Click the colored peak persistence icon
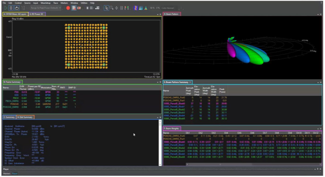This screenshot has width=325, height=177. [146, 8]
